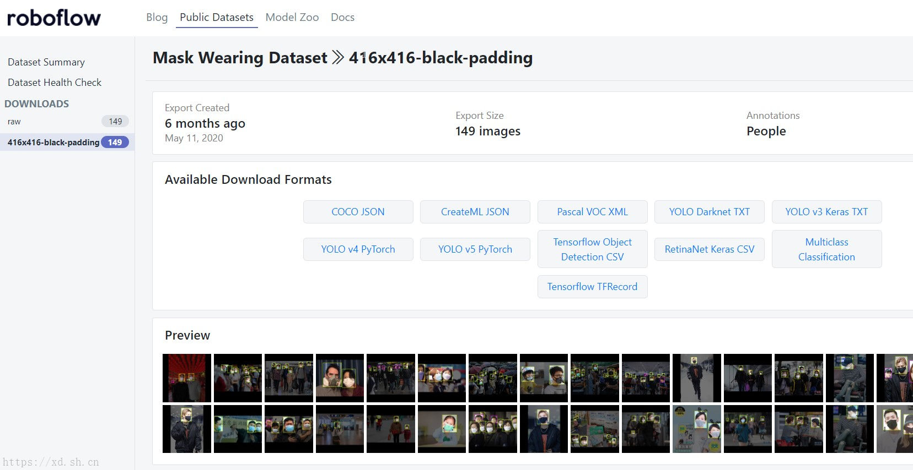Select YOLO Darknet TXT format
This screenshot has height=470, width=913.
709,212
